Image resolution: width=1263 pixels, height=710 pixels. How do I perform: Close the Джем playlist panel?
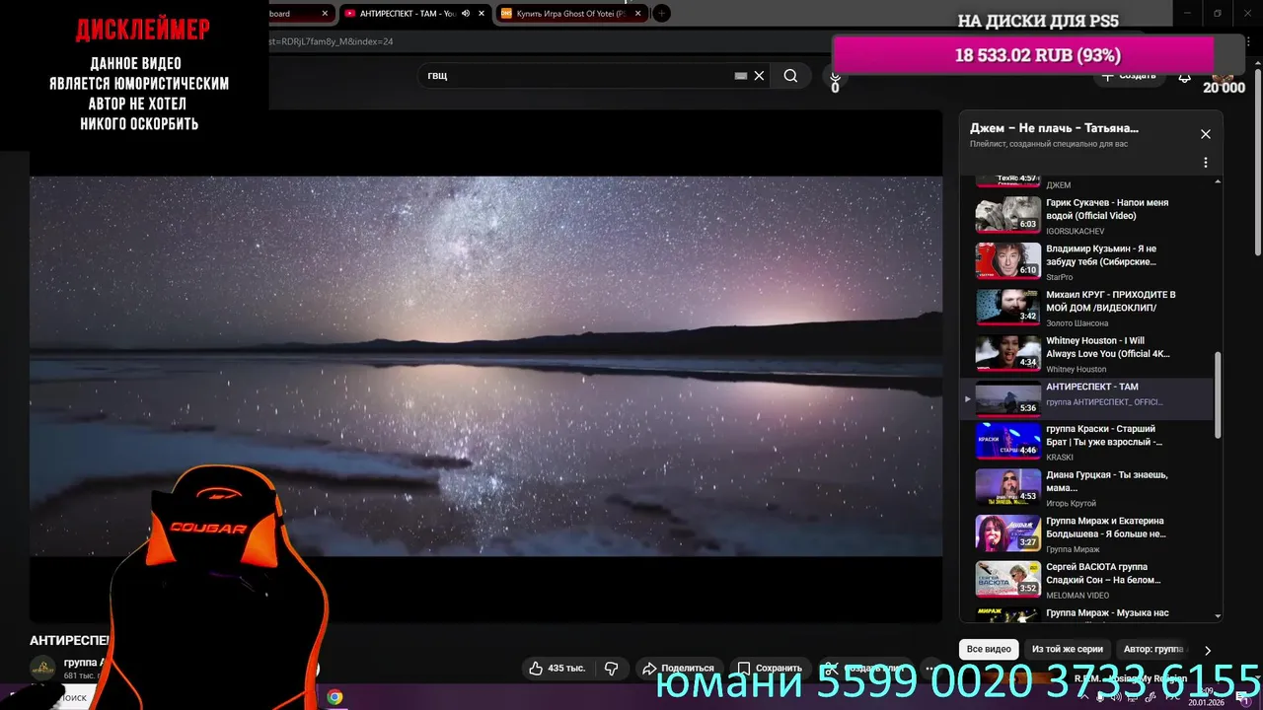[1205, 134]
